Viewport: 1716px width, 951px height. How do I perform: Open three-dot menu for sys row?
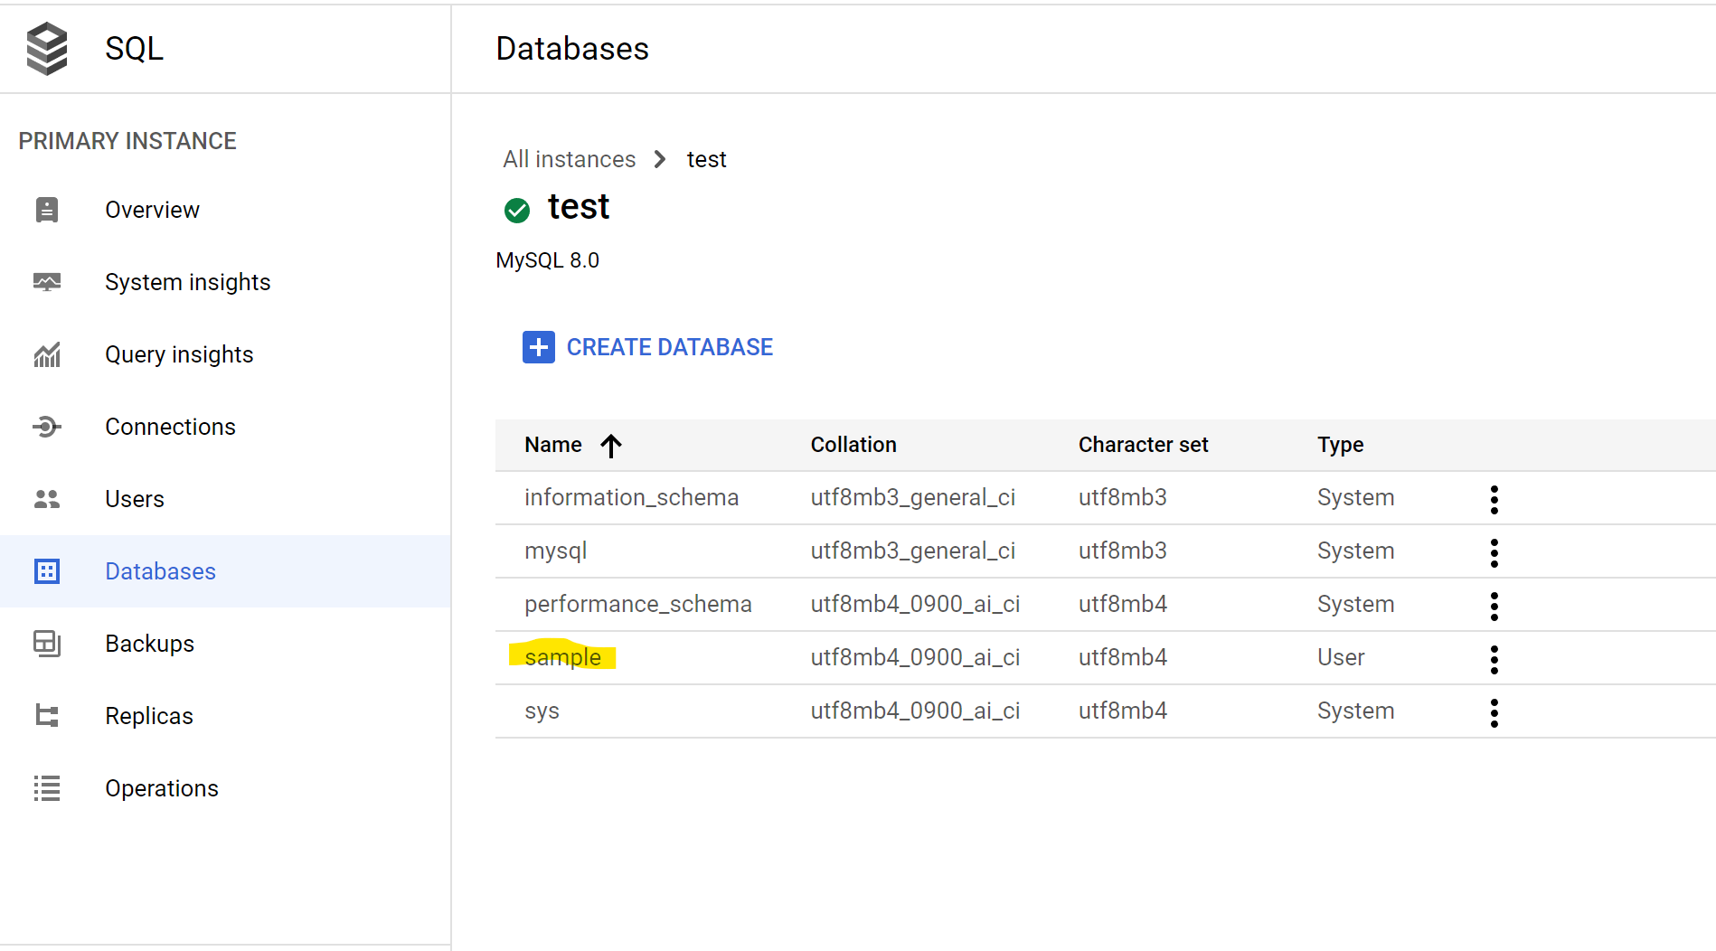1494,712
